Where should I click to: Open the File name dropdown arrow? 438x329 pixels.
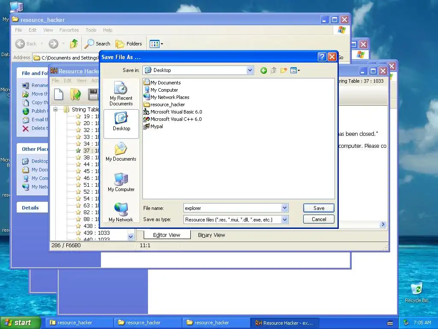tap(284, 208)
